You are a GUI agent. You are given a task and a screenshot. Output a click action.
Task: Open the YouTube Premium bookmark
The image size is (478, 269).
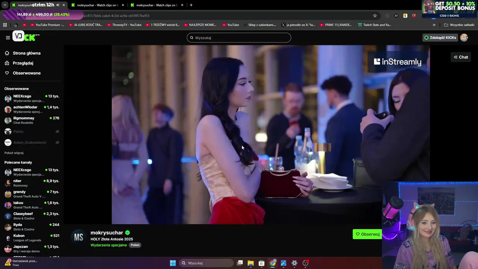tap(47, 25)
